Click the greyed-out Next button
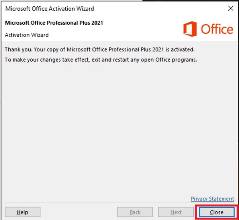The width and height of the screenshot is (239, 220). coord(176,212)
